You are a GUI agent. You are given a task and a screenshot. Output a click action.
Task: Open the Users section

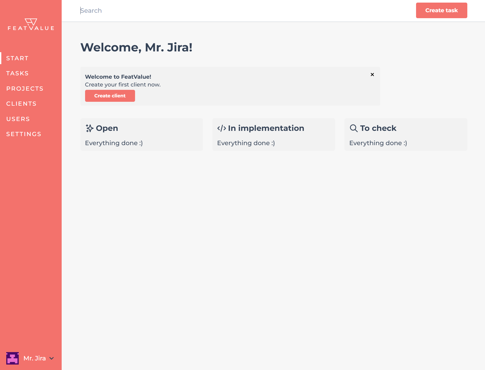pyautogui.click(x=18, y=119)
